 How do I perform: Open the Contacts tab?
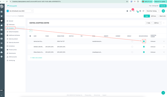pos(10,28)
